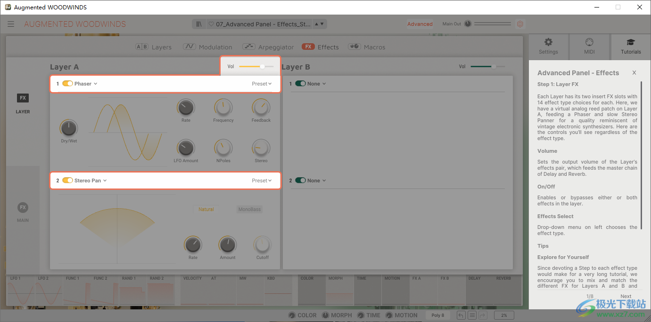Select the MonoBass pan mode
This screenshot has height=322, width=651.
(249, 209)
